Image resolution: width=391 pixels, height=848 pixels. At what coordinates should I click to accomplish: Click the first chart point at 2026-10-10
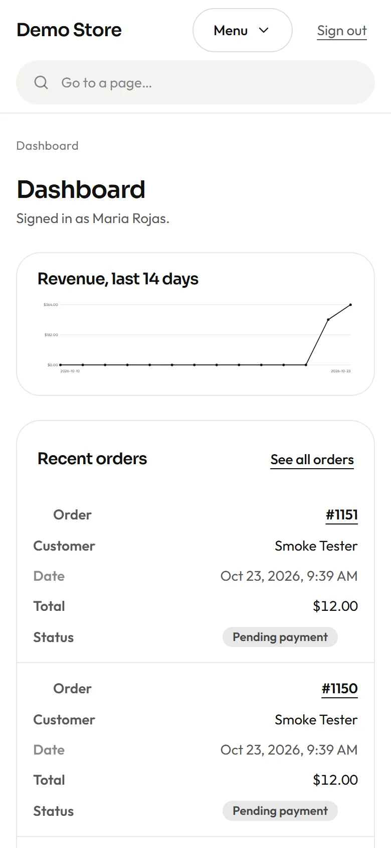pyautogui.click(x=61, y=365)
